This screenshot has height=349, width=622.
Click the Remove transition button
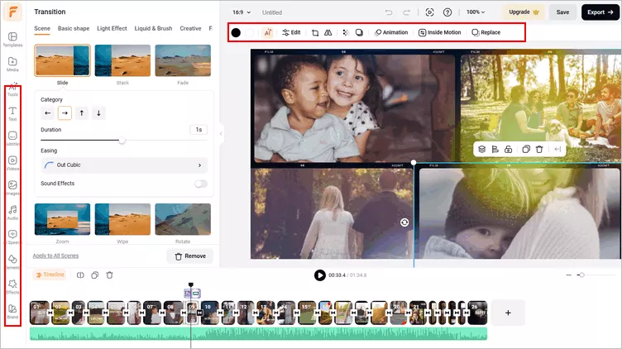click(x=190, y=256)
